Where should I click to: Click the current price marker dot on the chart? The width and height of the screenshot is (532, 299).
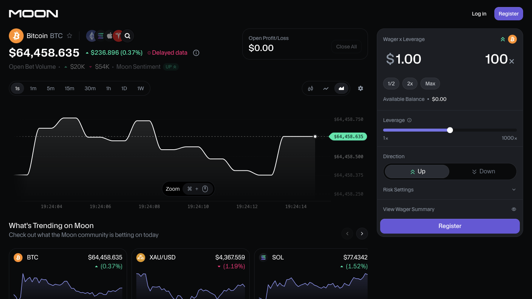tap(315, 137)
